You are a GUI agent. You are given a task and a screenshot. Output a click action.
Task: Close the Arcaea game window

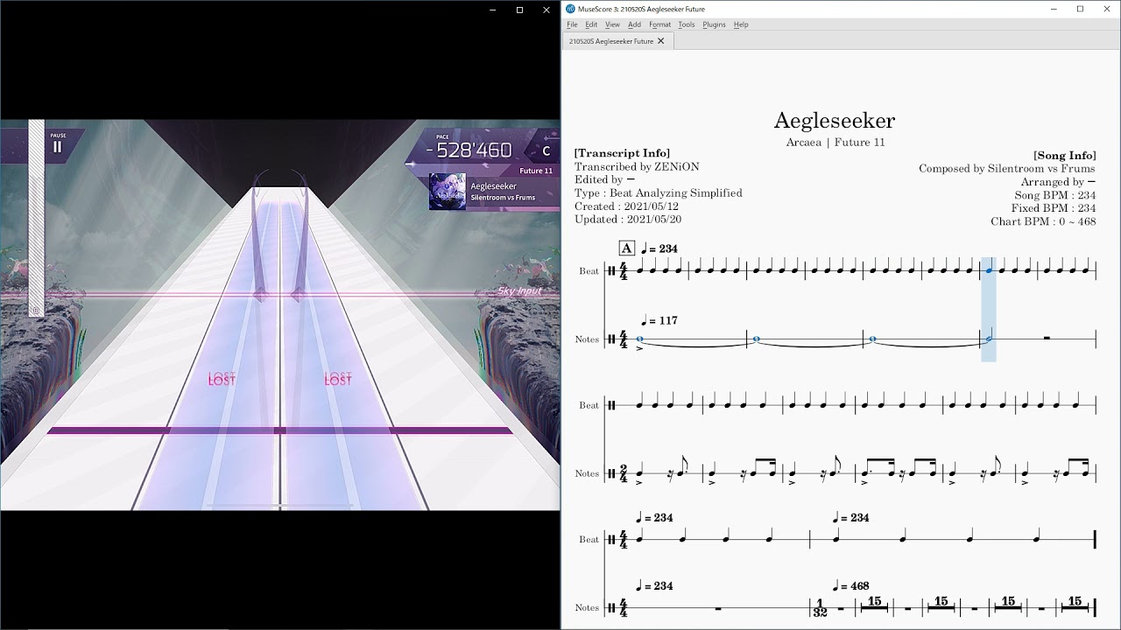546,10
